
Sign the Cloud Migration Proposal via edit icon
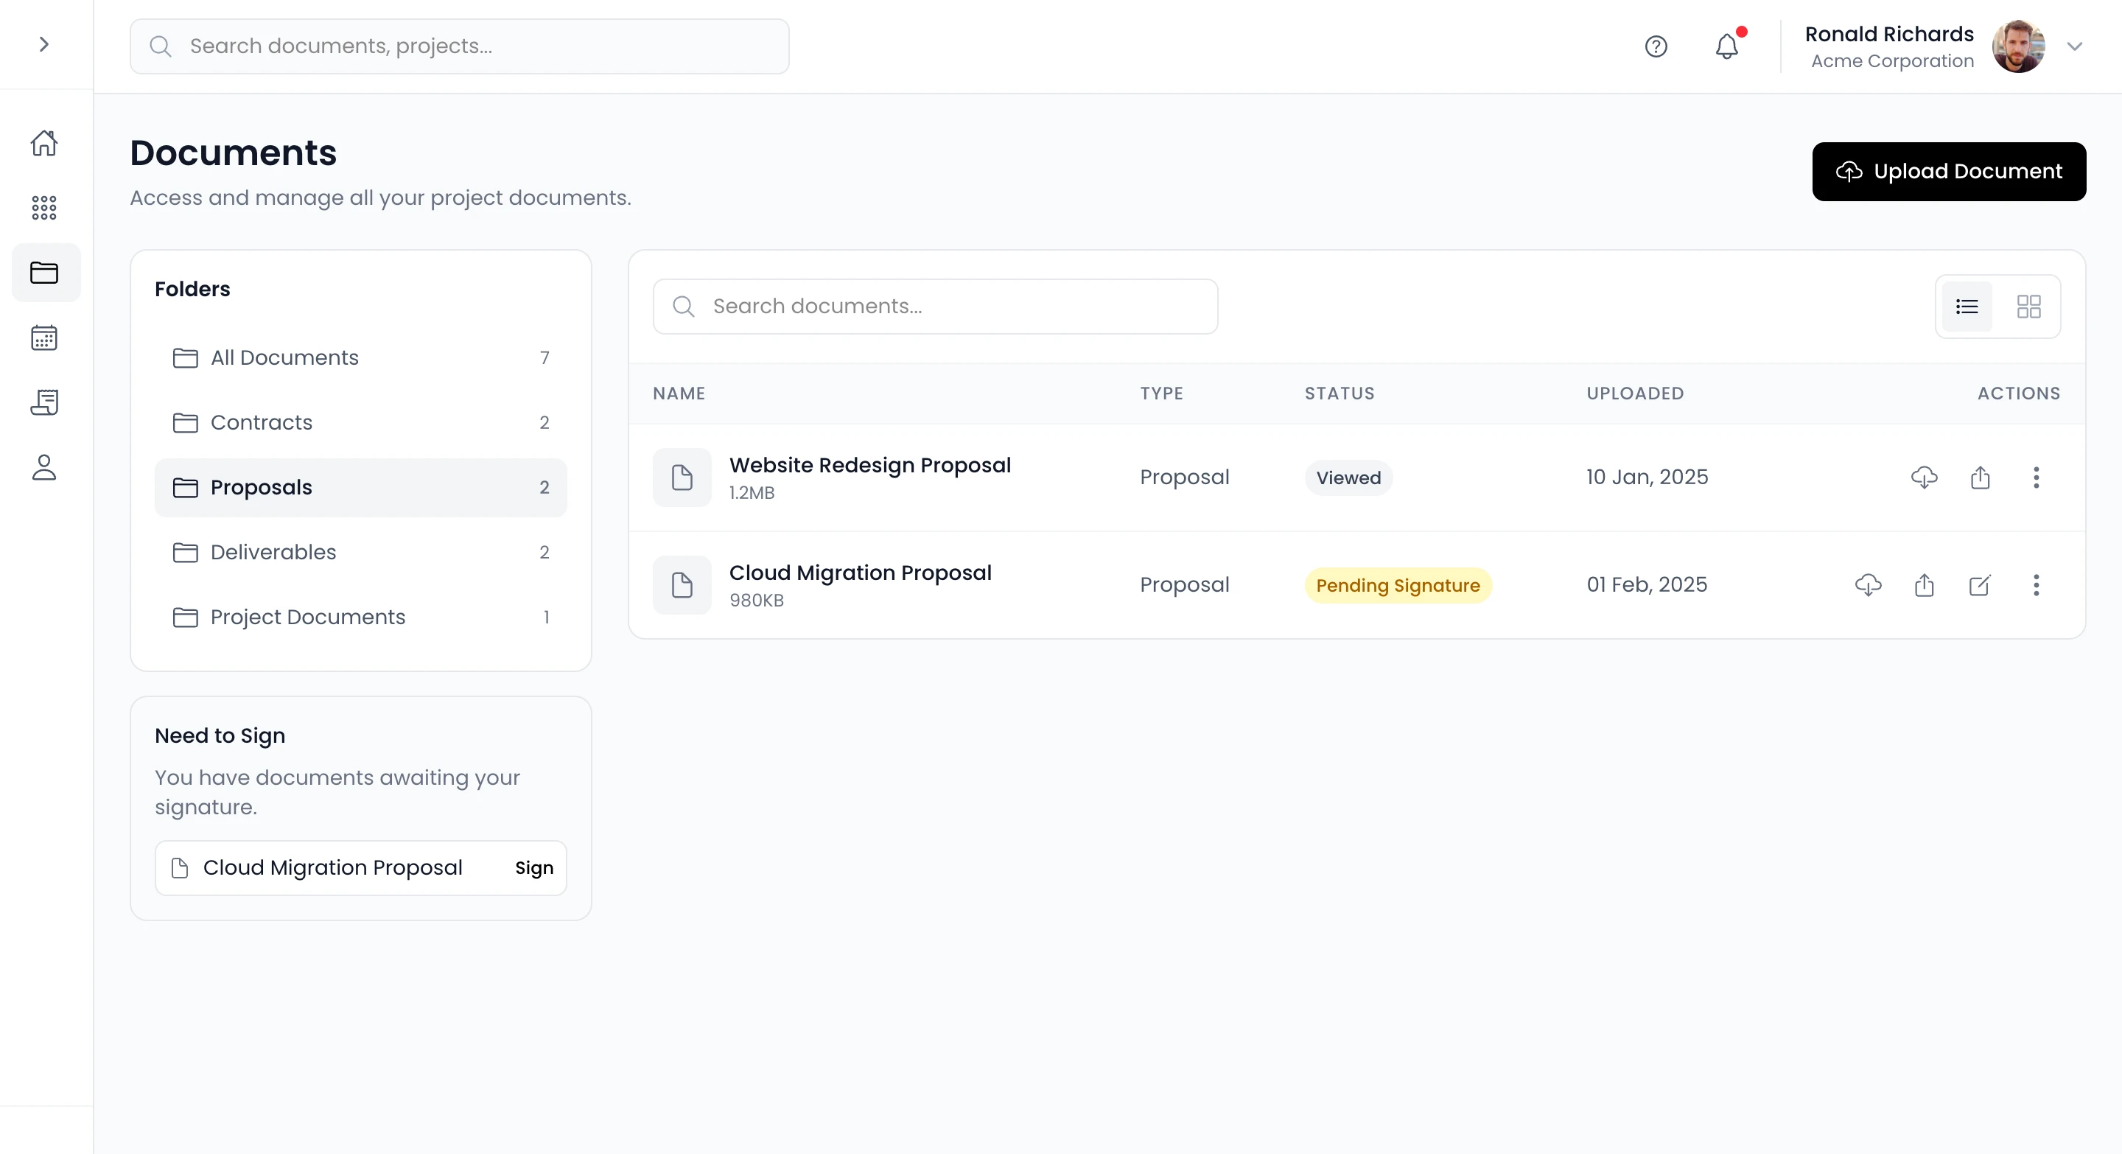point(1981,585)
